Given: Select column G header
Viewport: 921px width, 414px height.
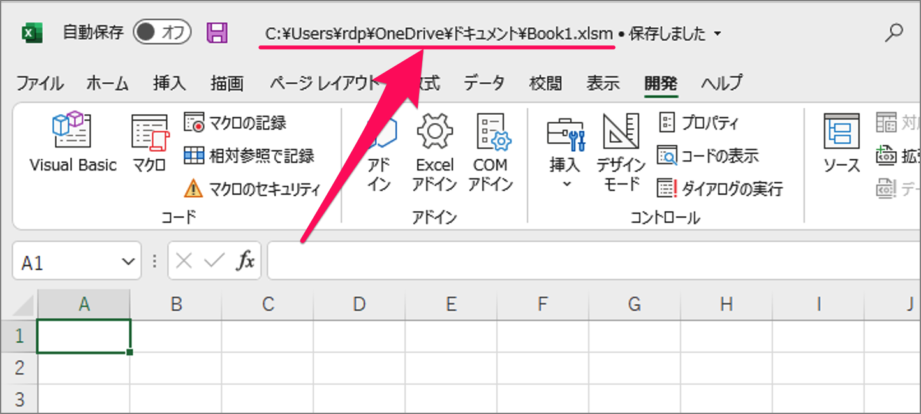Looking at the screenshot, I should pyautogui.click(x=634, y=305).
